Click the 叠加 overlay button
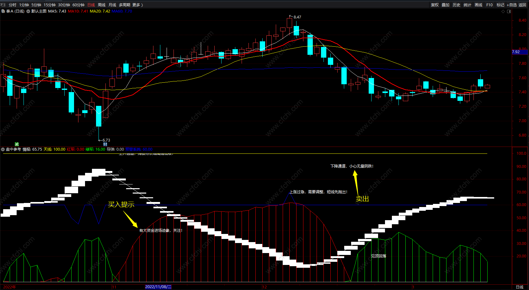The image size is (529, 290). pos(446,5)
